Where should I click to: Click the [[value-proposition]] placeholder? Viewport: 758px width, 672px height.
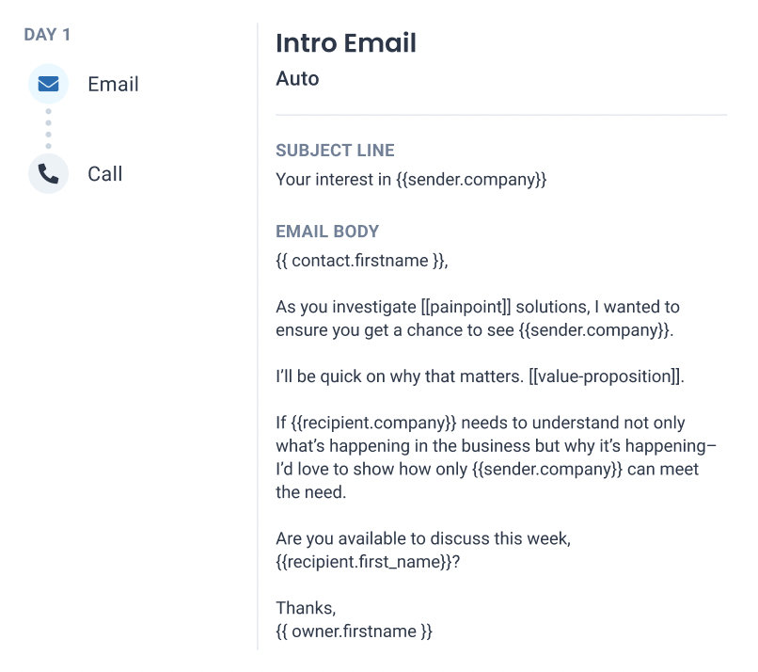click(x=606, y=376)
